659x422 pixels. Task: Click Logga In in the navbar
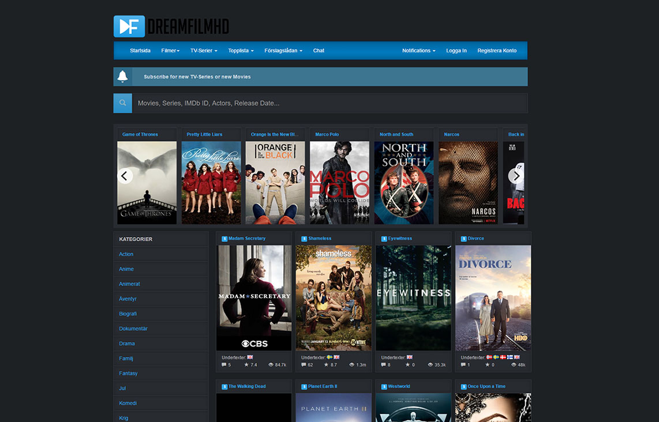point(456,50)
